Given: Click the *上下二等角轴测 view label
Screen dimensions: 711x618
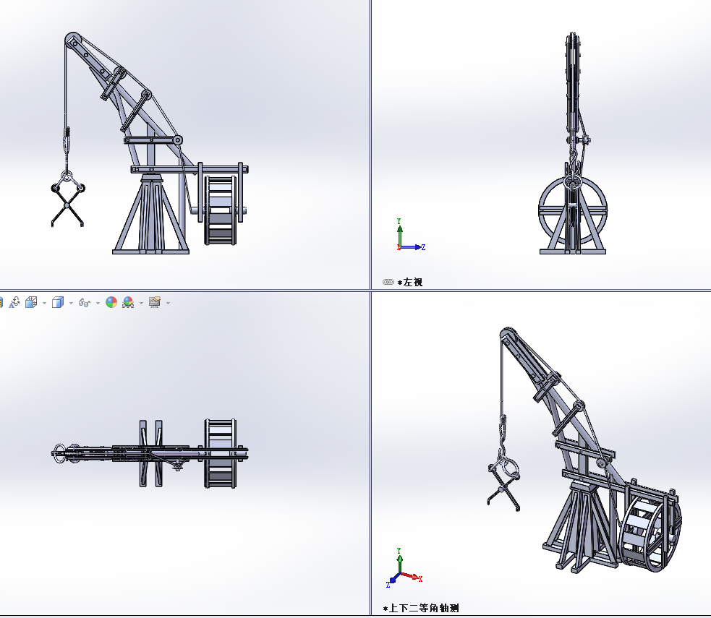Looking at the screenshot, I should tap(421, 608).
